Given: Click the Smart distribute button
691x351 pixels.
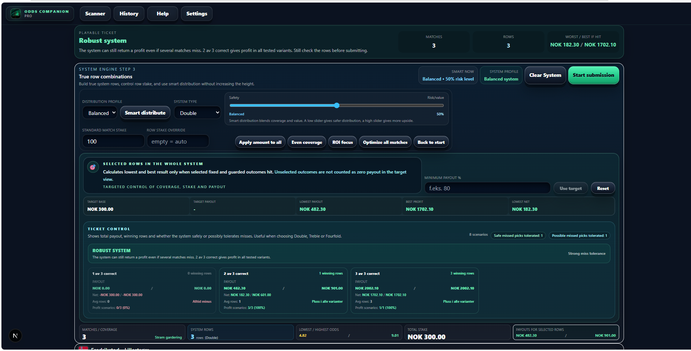Looking at the screenshot, I should [145, 113].
